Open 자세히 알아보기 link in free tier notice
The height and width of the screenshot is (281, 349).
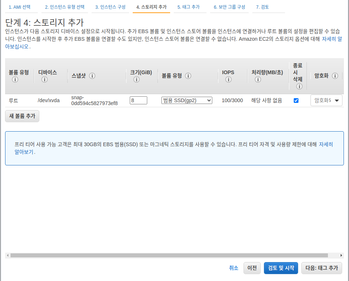click(326, 144)
